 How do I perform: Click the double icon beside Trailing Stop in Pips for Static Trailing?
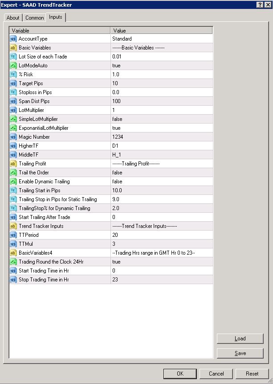pyautogui.click(x=13, y=199)
